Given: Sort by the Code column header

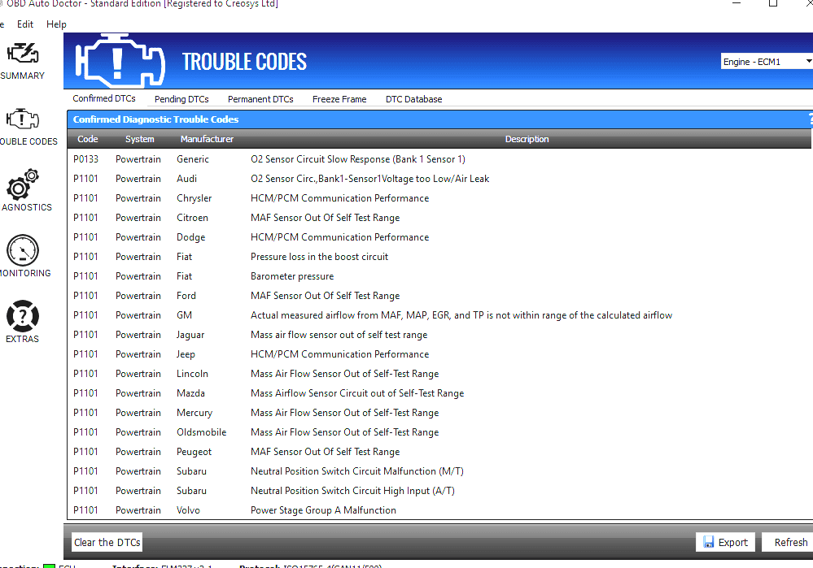Looking at the screenshot, I should pyautogui.click(x=88, y=139).
